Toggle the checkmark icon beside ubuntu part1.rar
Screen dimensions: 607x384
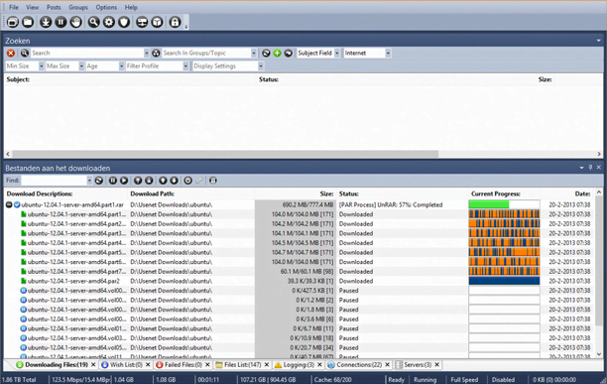(x=17, y=204)
